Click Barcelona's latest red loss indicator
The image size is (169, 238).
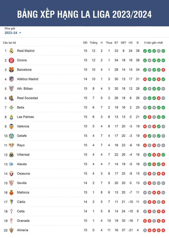pos(163,70)
